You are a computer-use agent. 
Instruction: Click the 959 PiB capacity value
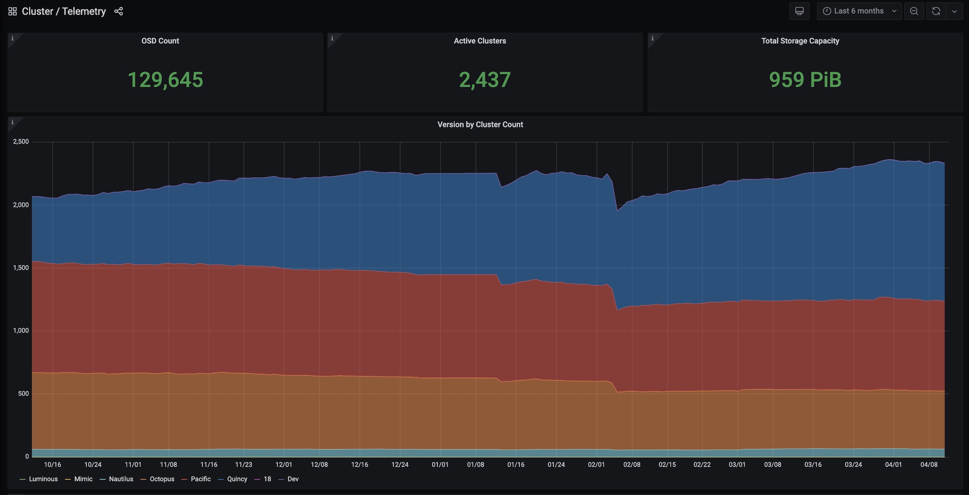click(x=805, y=79)
